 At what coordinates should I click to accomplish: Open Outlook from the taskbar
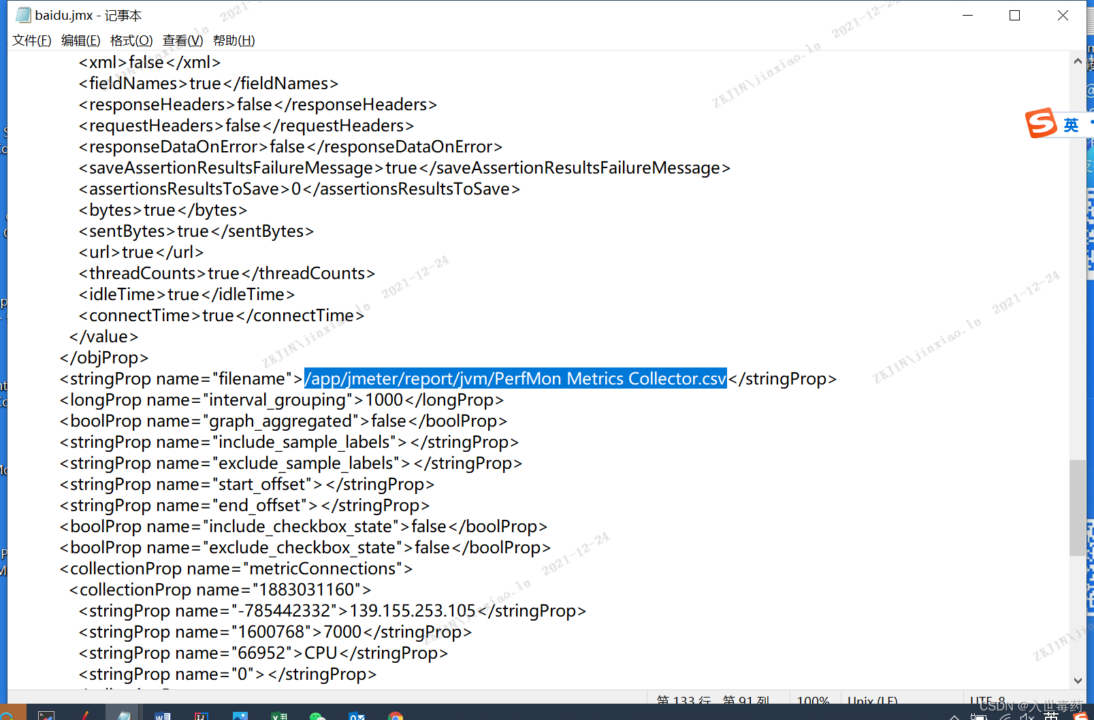[x=357, y=715]
